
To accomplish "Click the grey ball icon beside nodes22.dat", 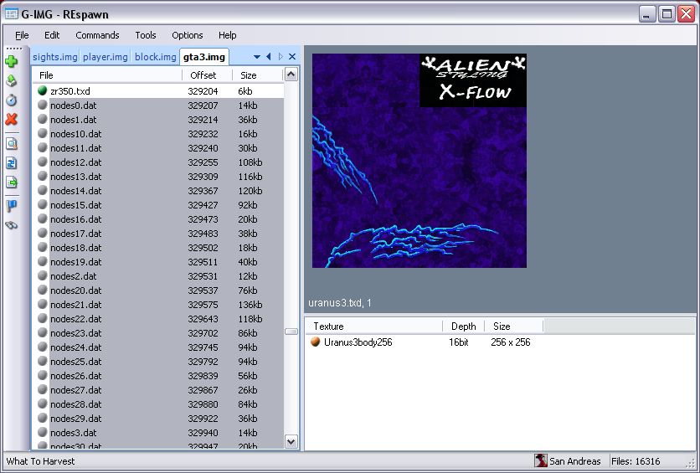I will tap(43, 318).
